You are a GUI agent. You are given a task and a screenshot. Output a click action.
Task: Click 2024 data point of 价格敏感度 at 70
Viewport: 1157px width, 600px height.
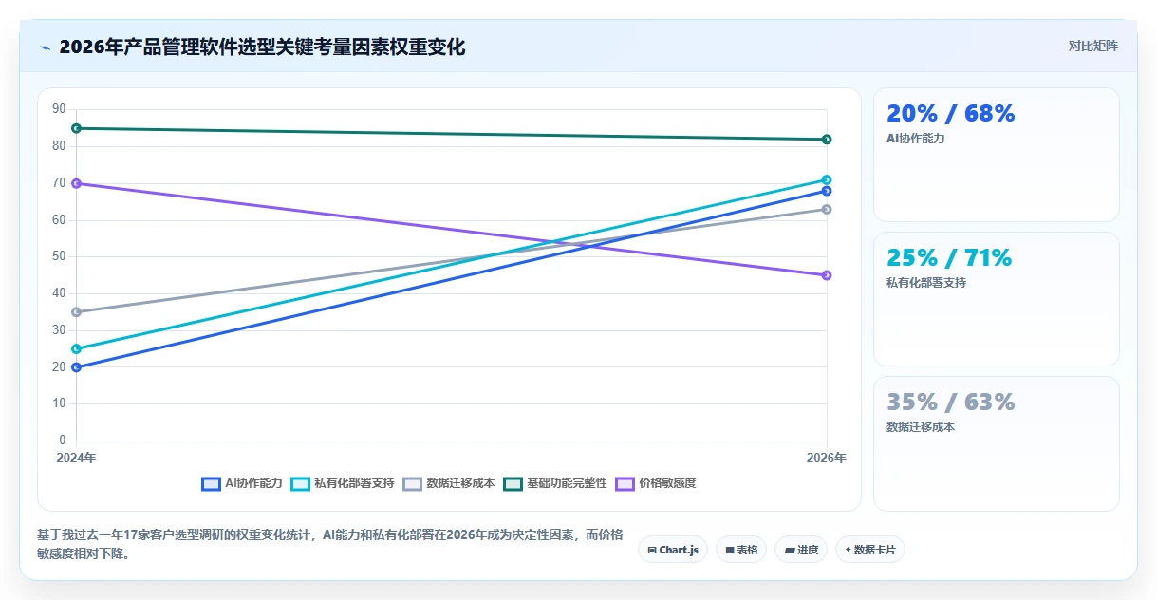click(x=76, y=183)
